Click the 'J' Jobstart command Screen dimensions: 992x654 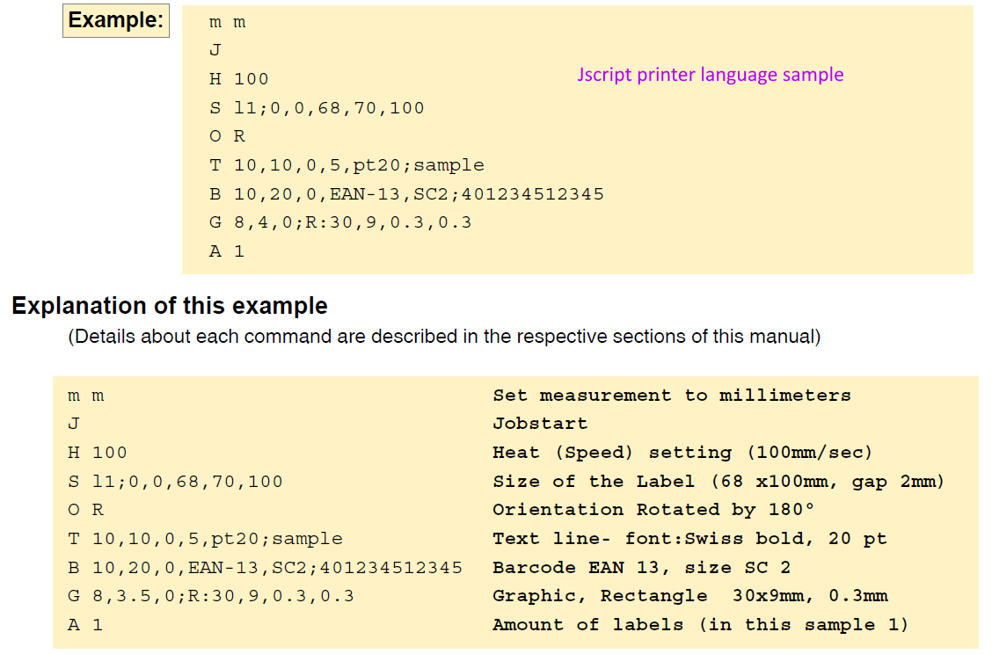[214, 50]
